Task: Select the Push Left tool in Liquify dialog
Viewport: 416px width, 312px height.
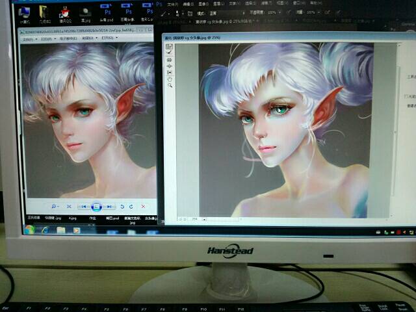Action: tap(169, 72)
